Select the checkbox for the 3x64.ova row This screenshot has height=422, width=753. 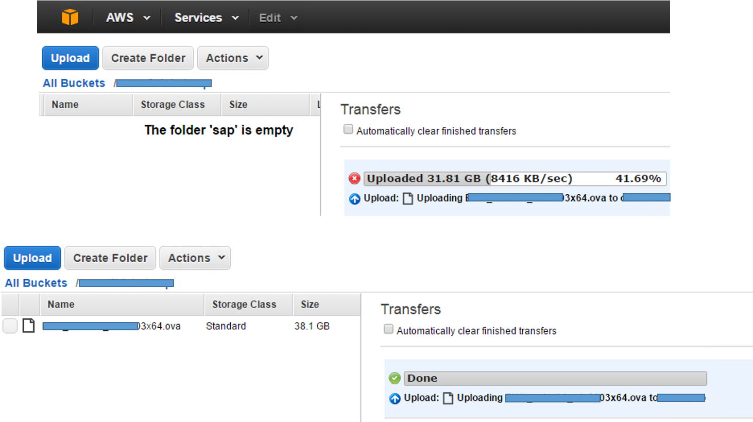(9, 325)
